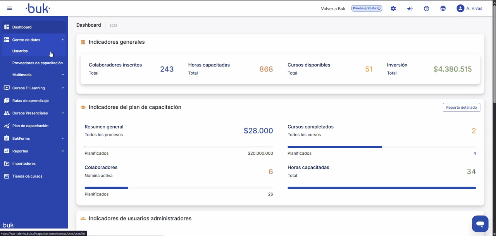Collapse the Centro de datos section
Image resolution: width=496 pixels, height=236 pixels.
coord(62,40)
